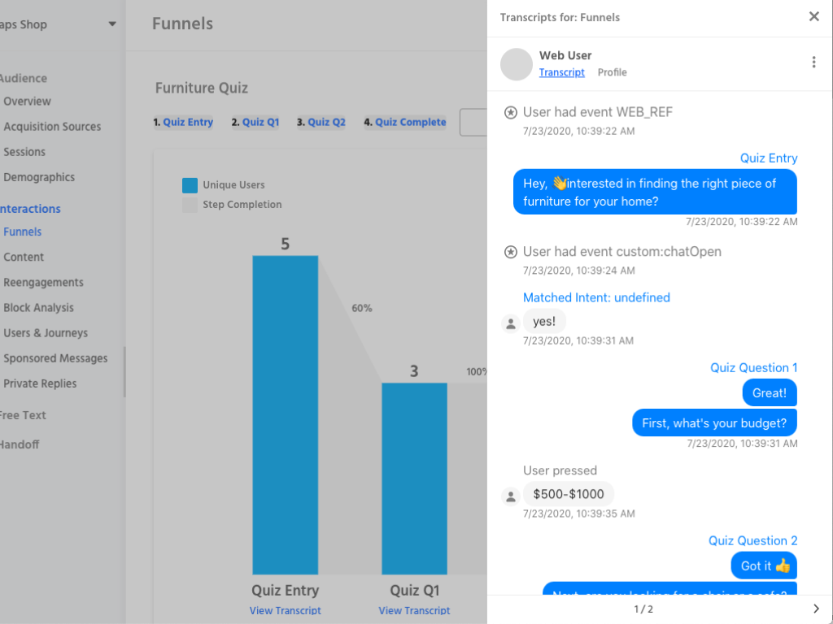This screenshot has height=624, width=833.
Task: Select Sessions in the sidebar
Action: pos(24,151)
